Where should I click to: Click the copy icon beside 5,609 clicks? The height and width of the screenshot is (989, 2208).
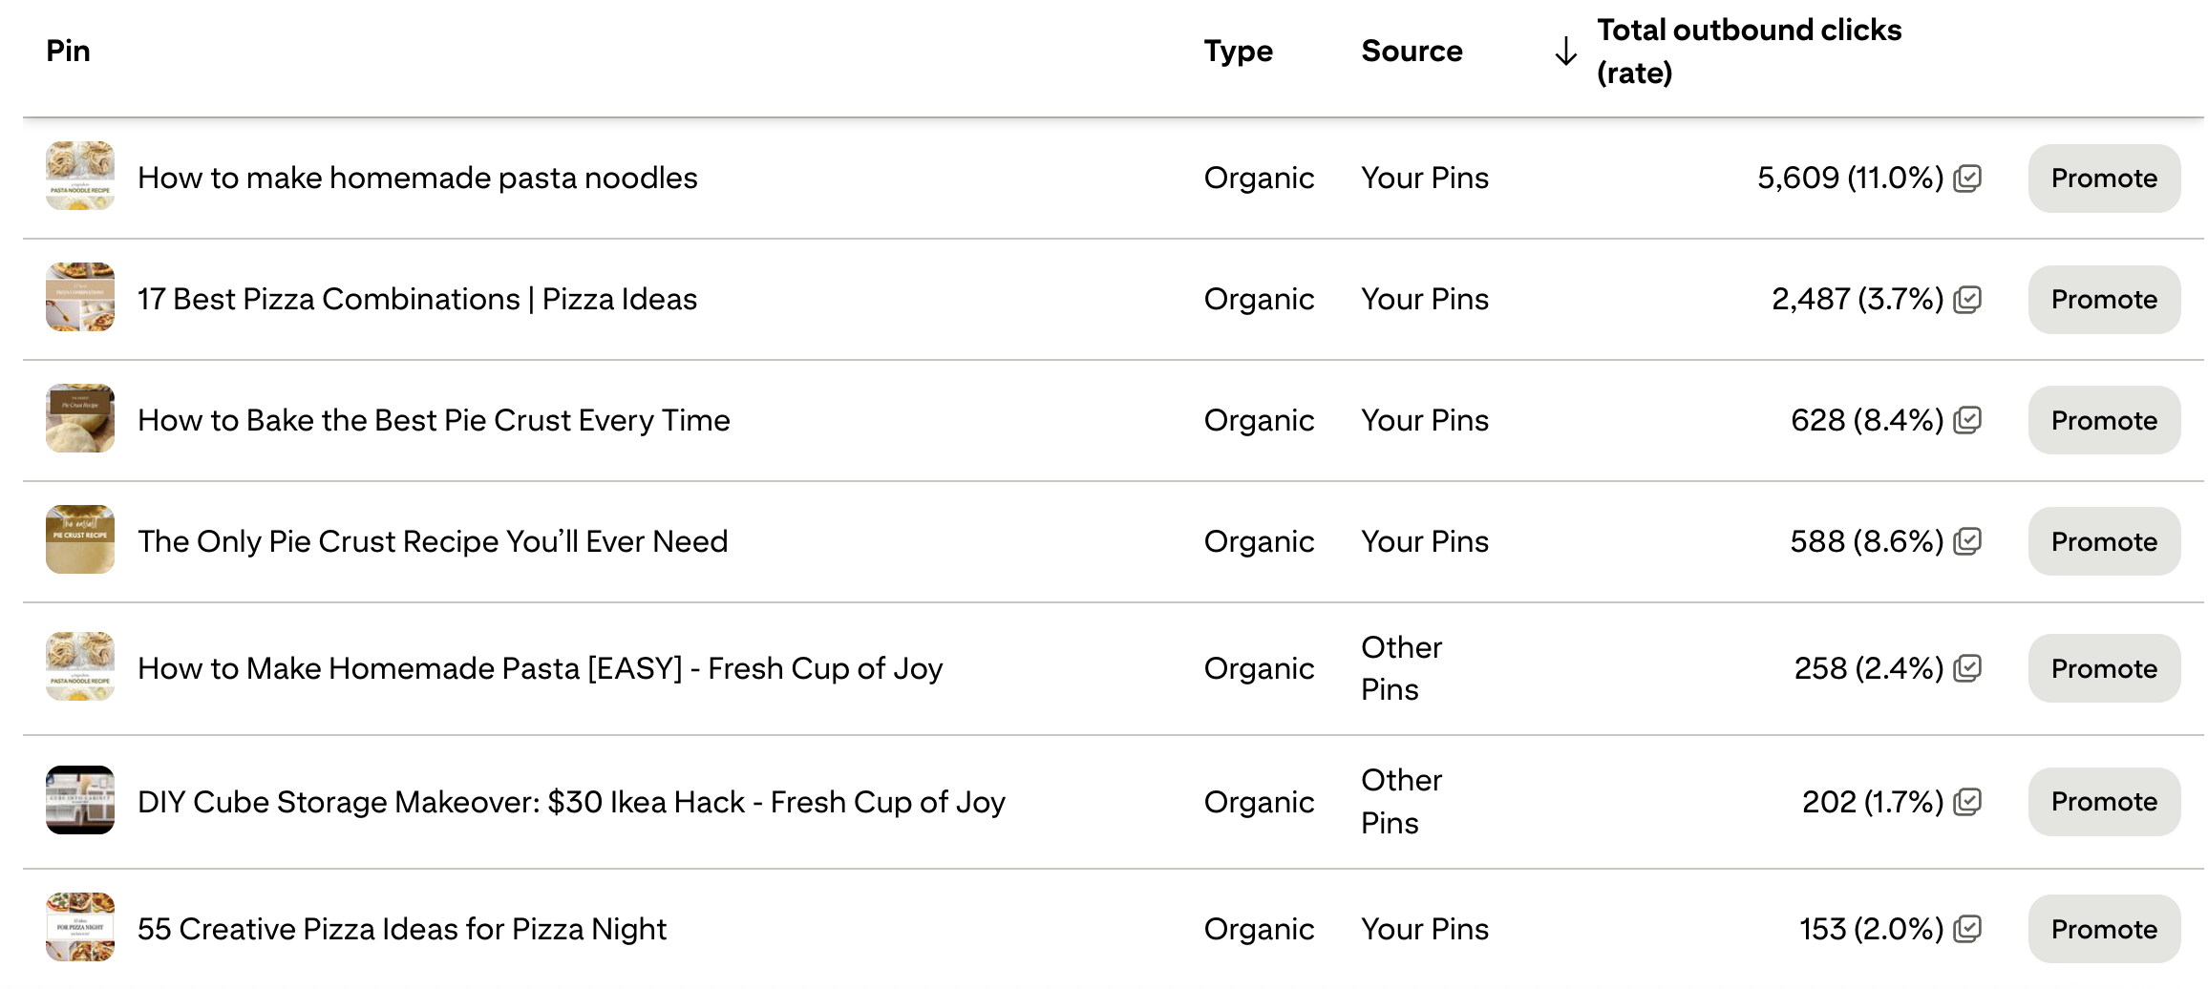[x=1969, y=178]
